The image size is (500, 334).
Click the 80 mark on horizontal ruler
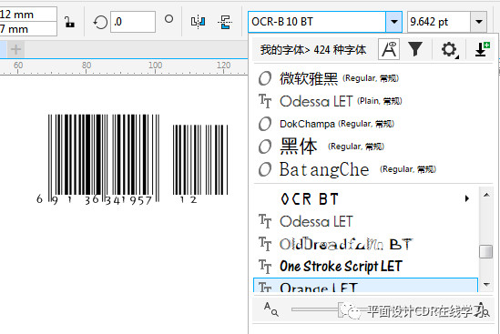87,65
